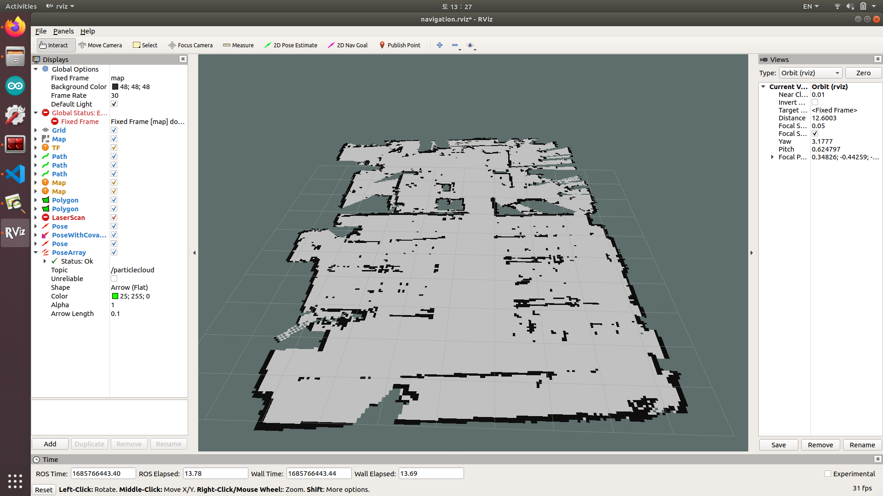Enable the Experimental checkbox
Image resolution: width=883 pixels, height=496 pixels.
point(828,473)
